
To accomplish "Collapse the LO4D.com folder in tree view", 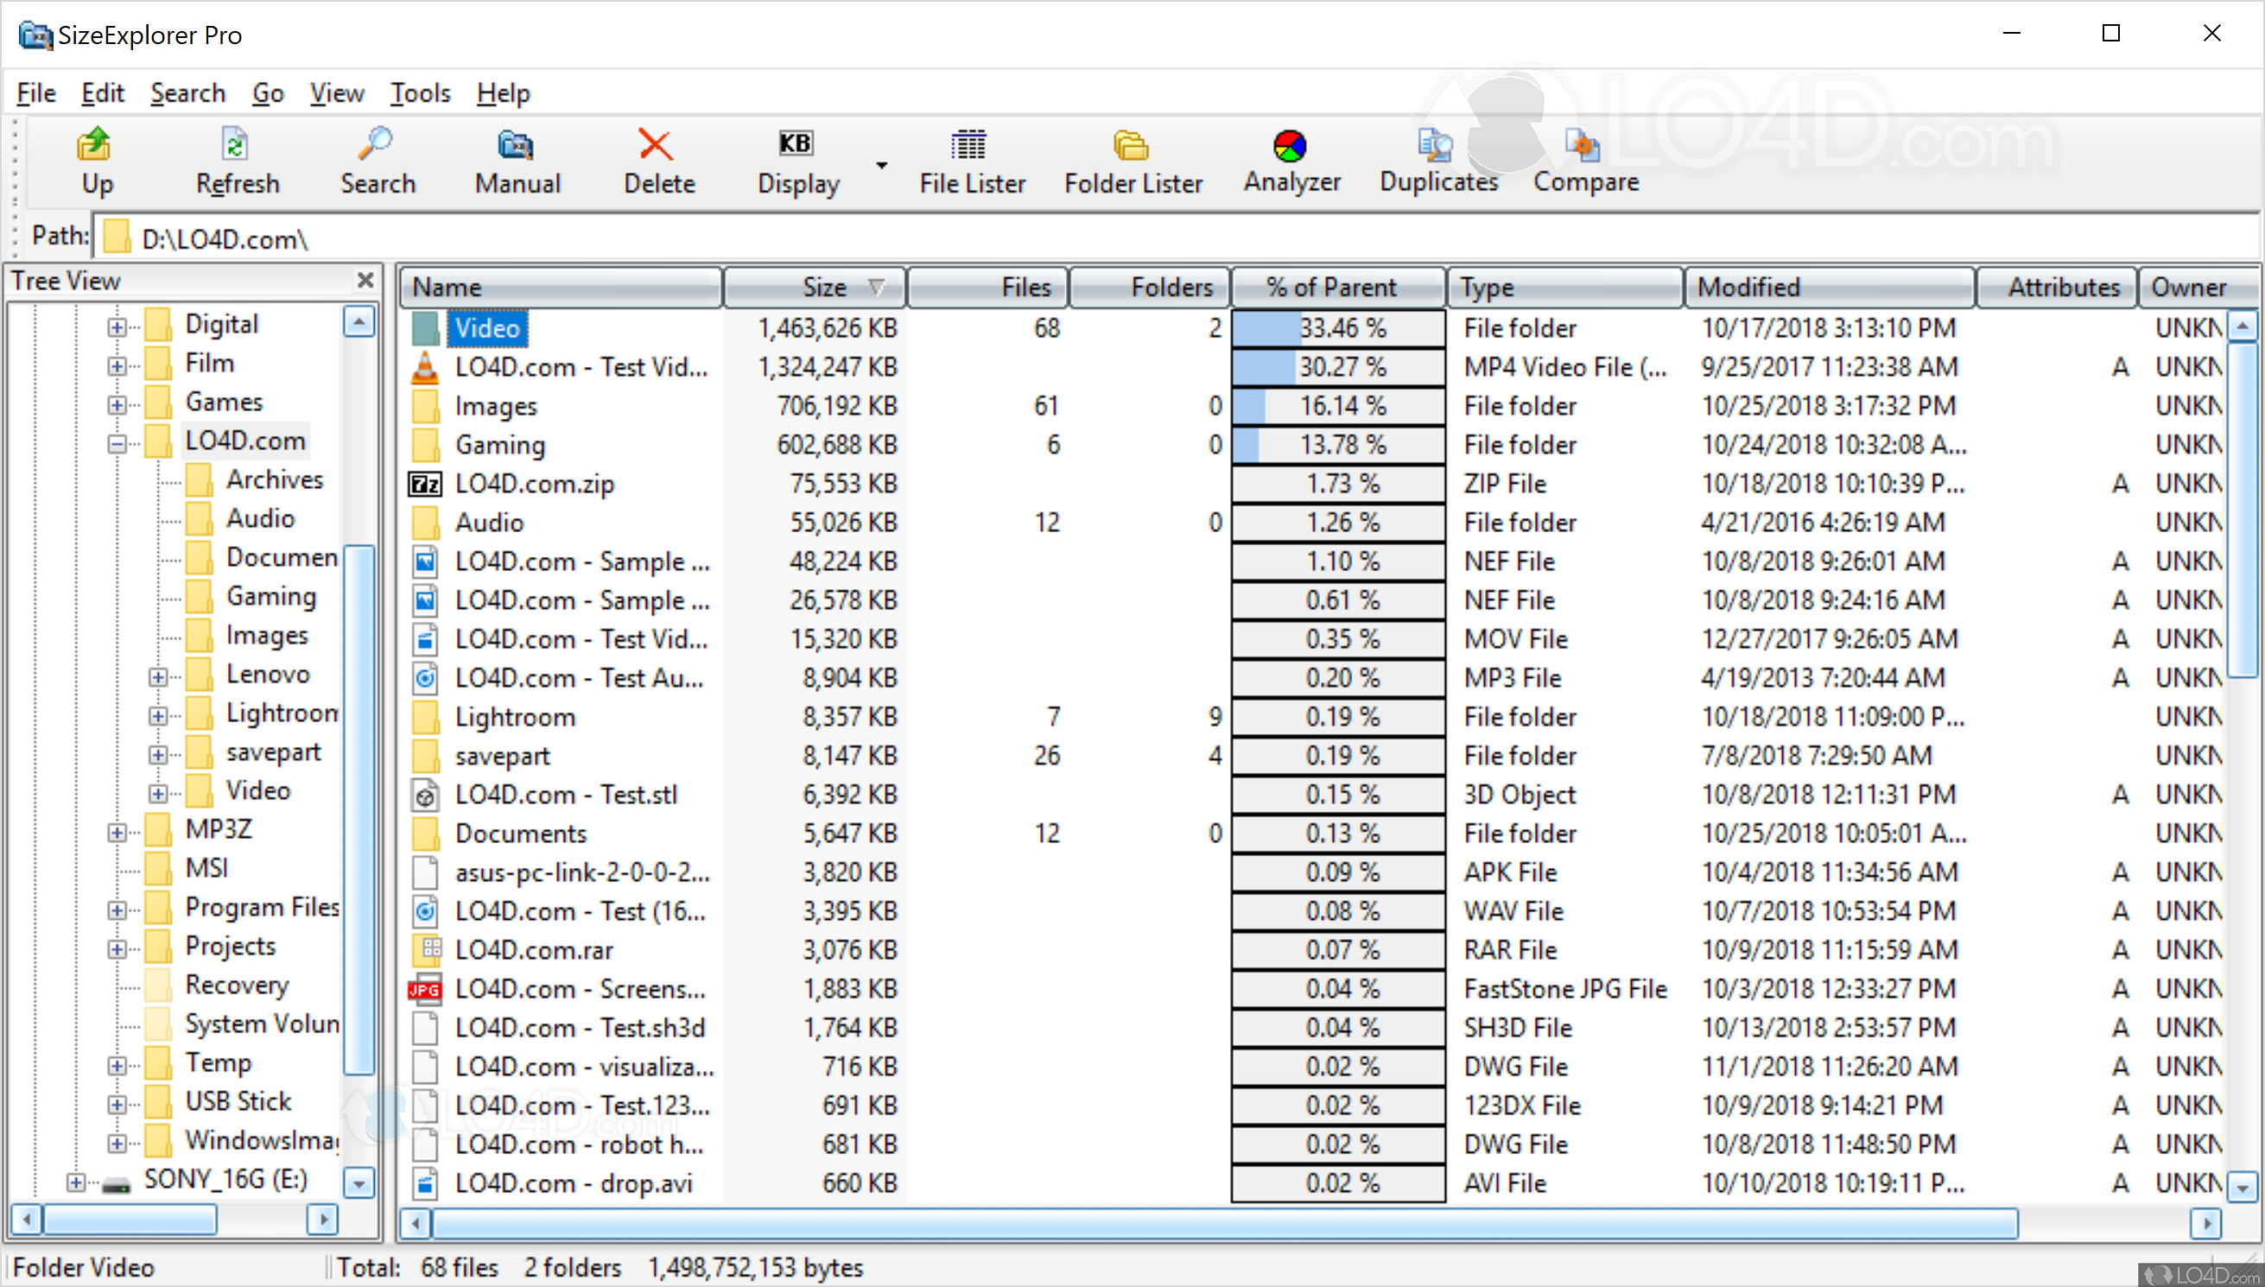I will click(x=117, y=443).
